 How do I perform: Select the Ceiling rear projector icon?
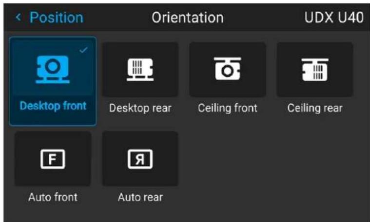tap(315, 70)
